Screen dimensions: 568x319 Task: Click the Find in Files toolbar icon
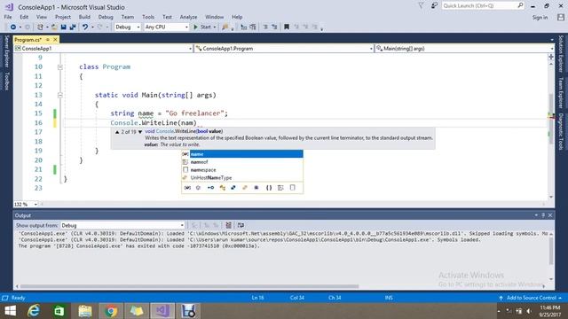click(x=225, y=27)
